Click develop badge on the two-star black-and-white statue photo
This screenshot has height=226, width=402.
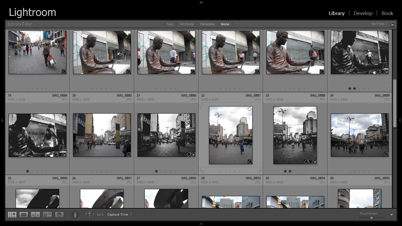(386, 72)
